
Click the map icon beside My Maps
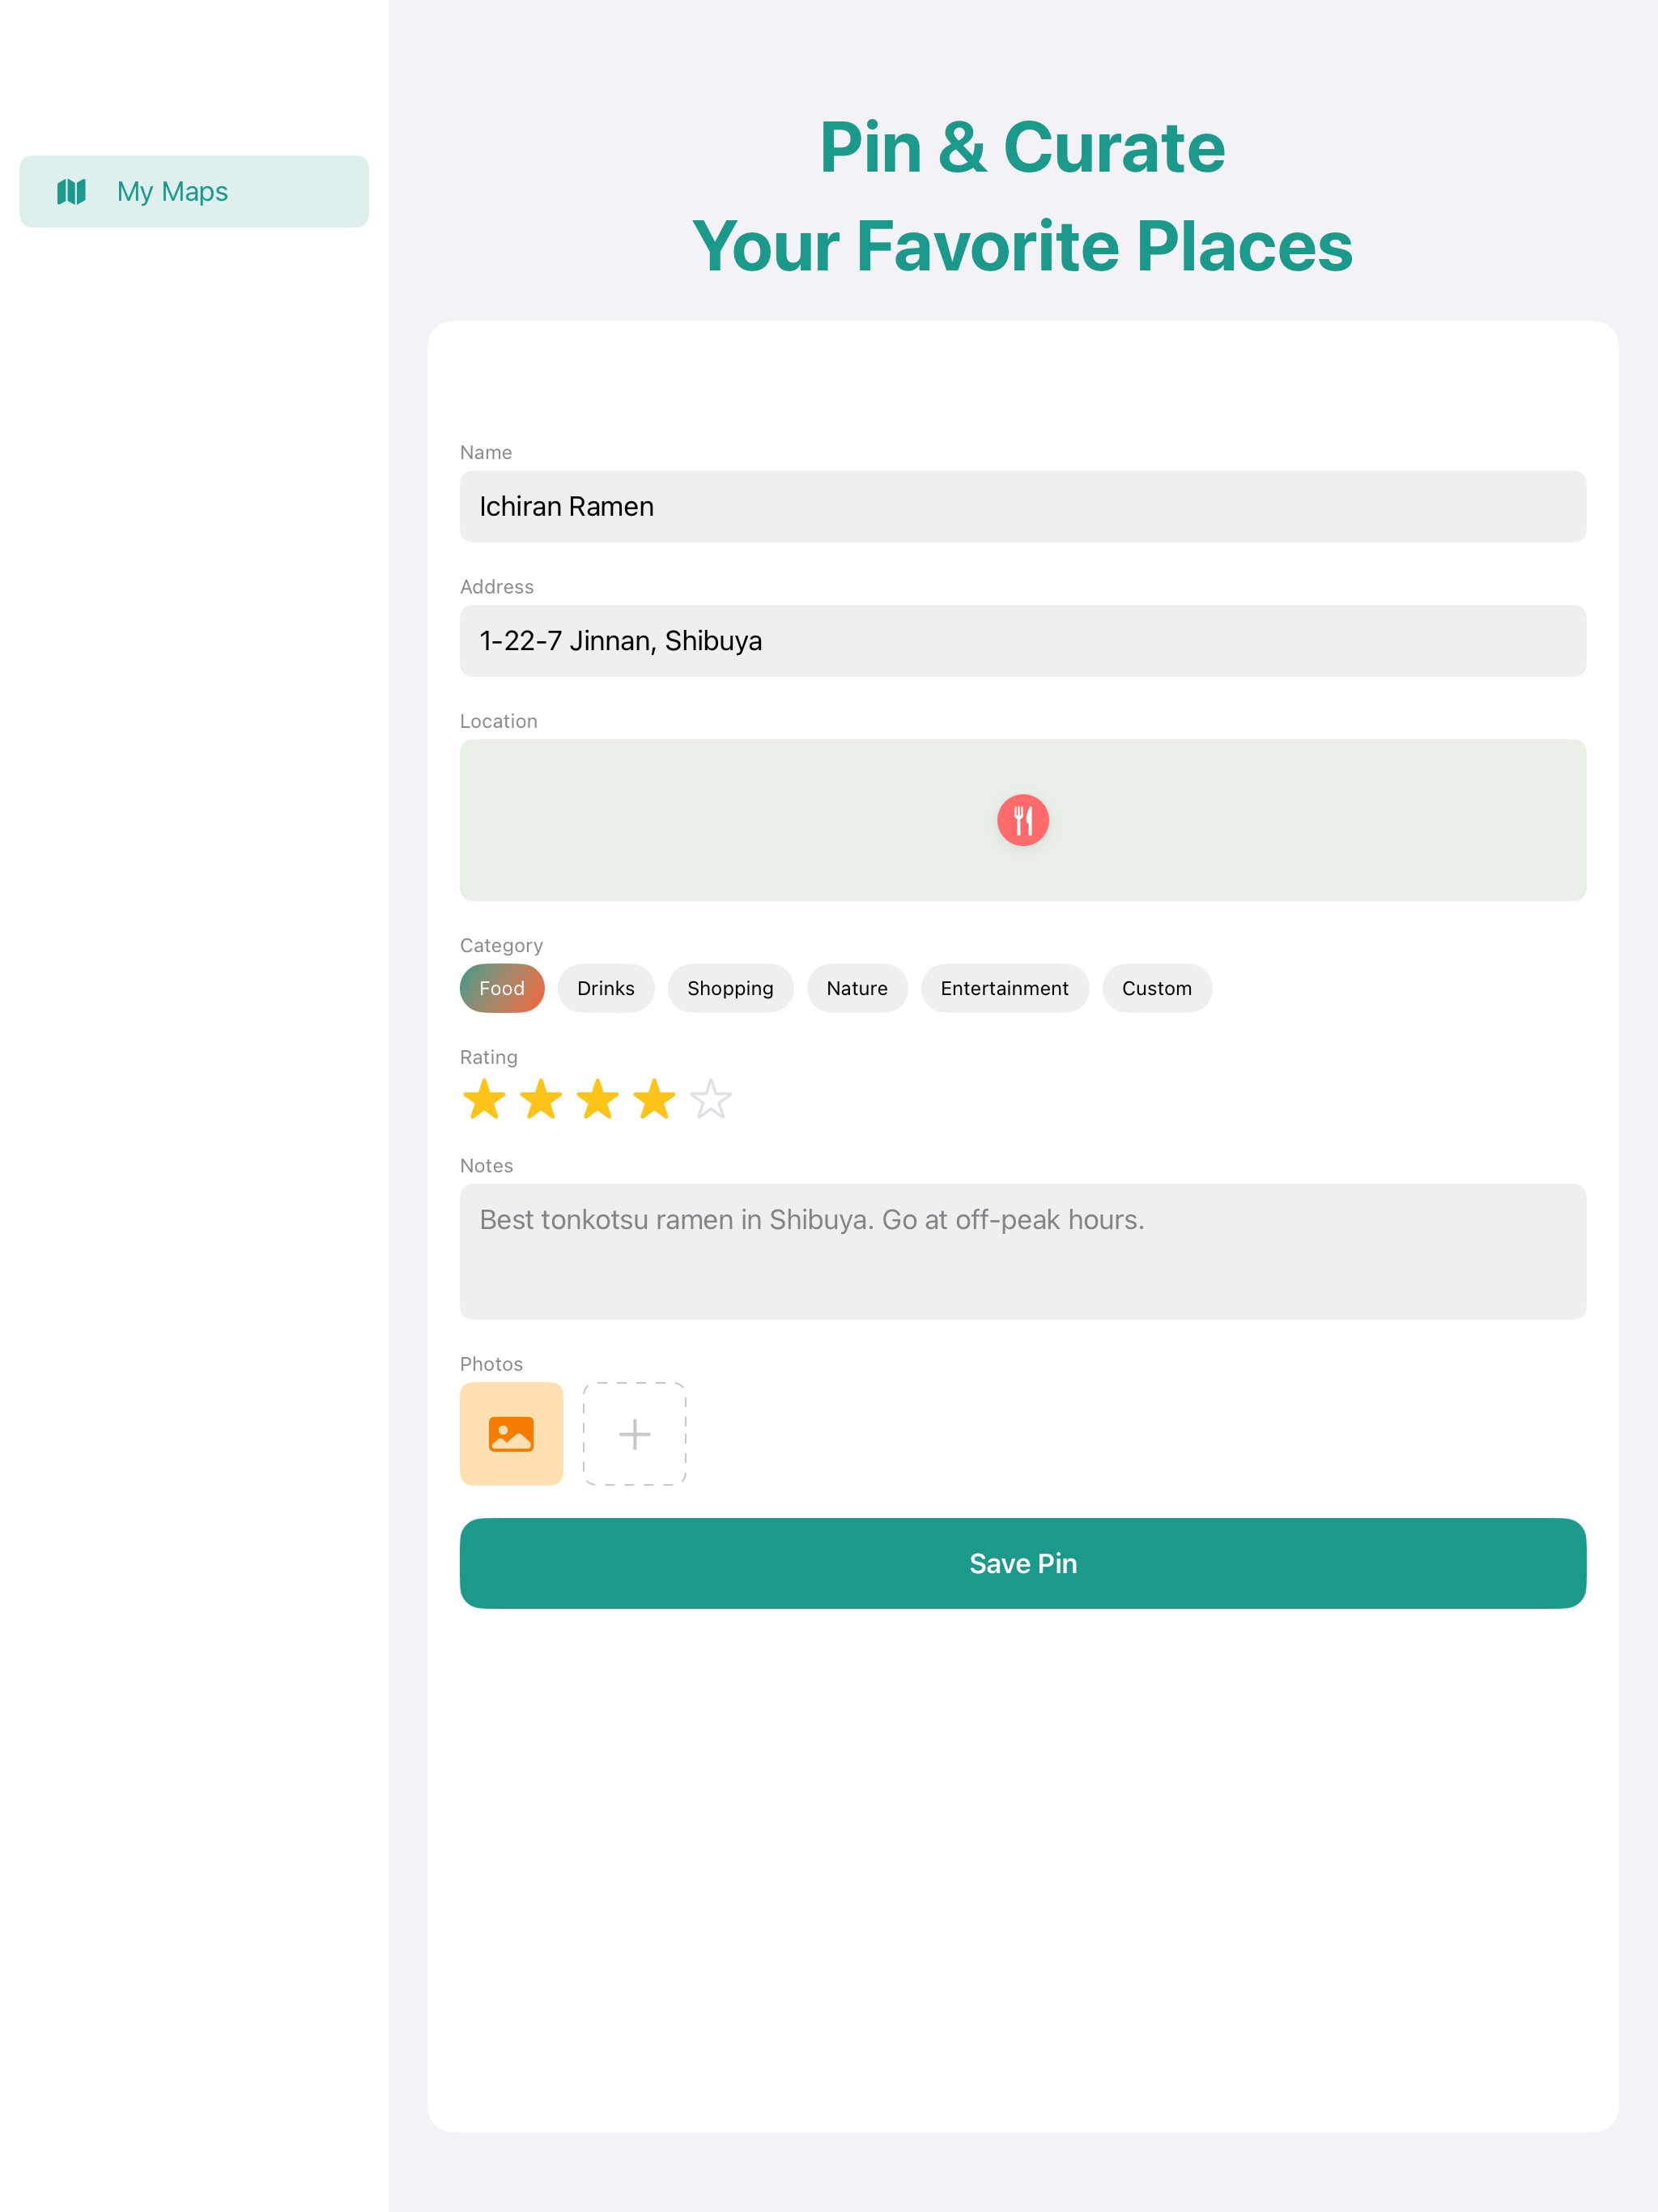(71, 191)
